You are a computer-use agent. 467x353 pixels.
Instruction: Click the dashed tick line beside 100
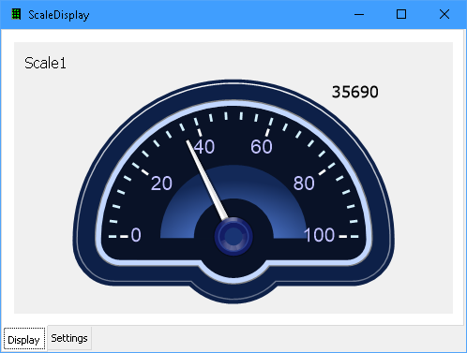(x=349, y=237)
